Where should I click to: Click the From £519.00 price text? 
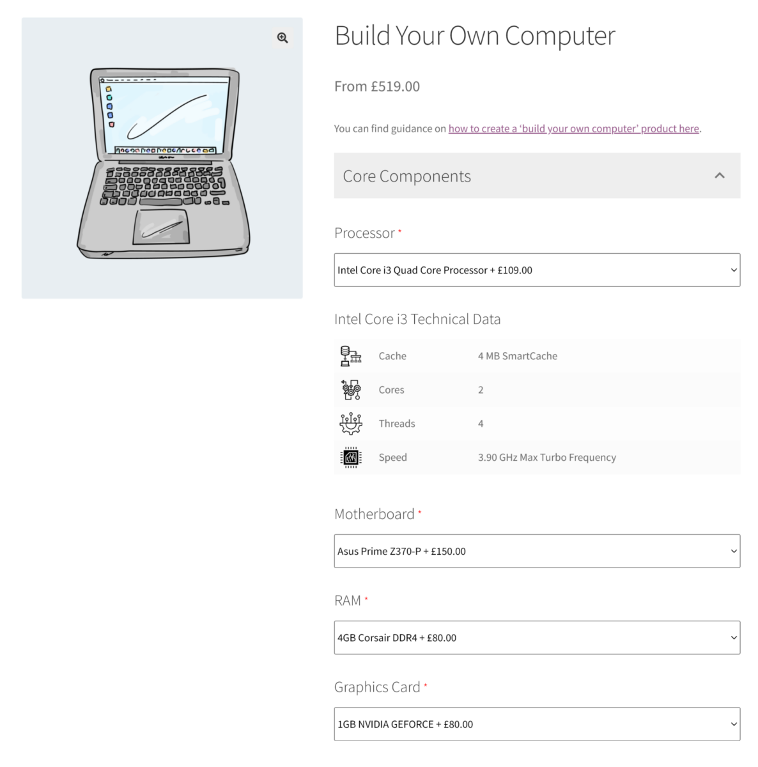[377, 86]
